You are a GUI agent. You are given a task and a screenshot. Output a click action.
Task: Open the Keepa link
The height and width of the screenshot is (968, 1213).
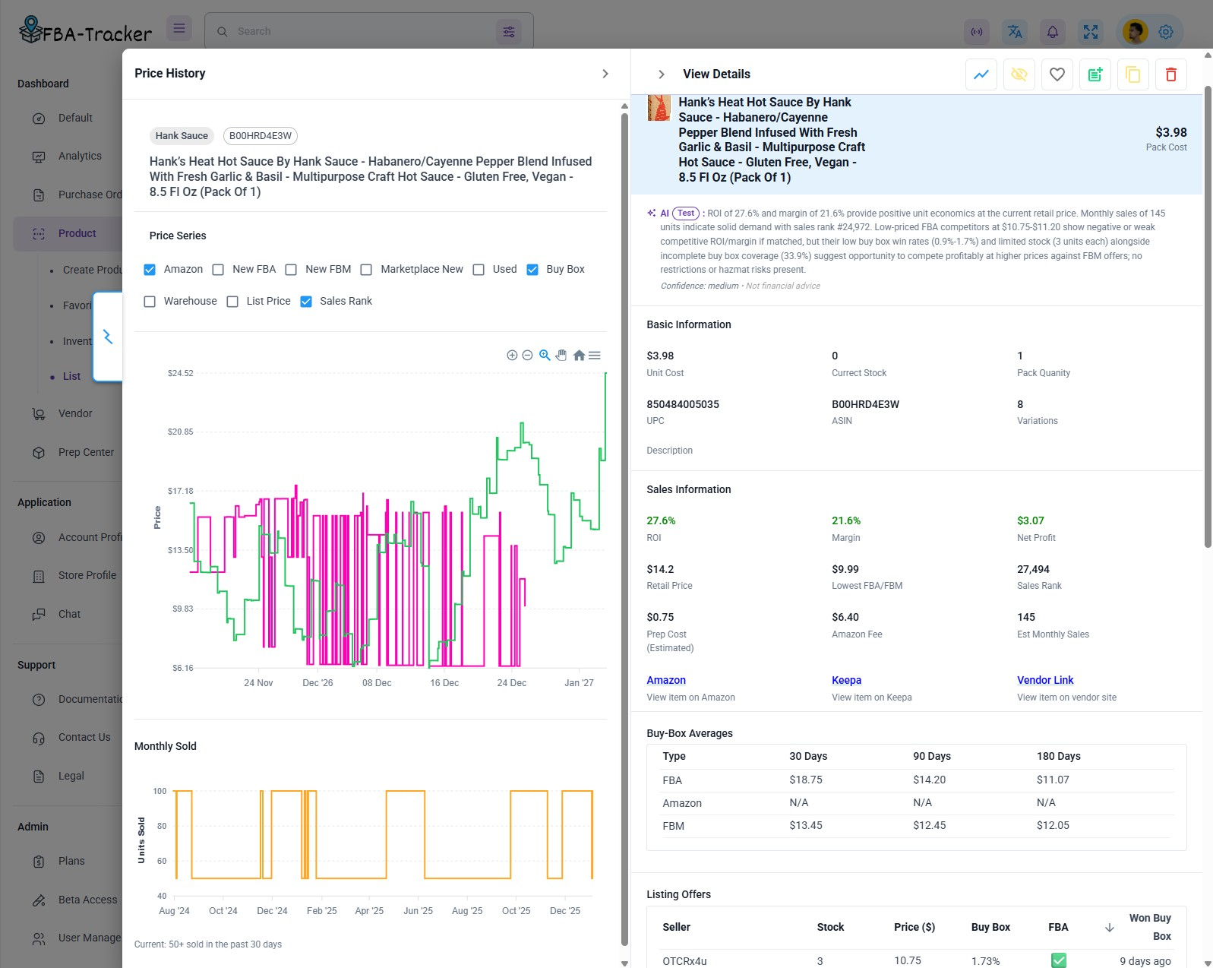point(846,681)
